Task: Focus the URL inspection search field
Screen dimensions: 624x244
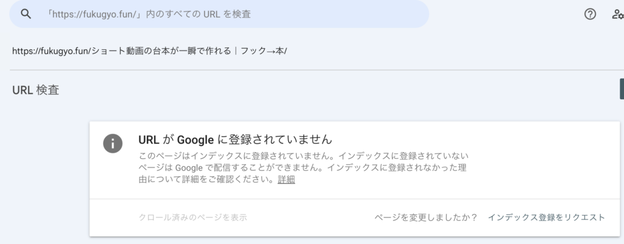Action: (219, 15)
